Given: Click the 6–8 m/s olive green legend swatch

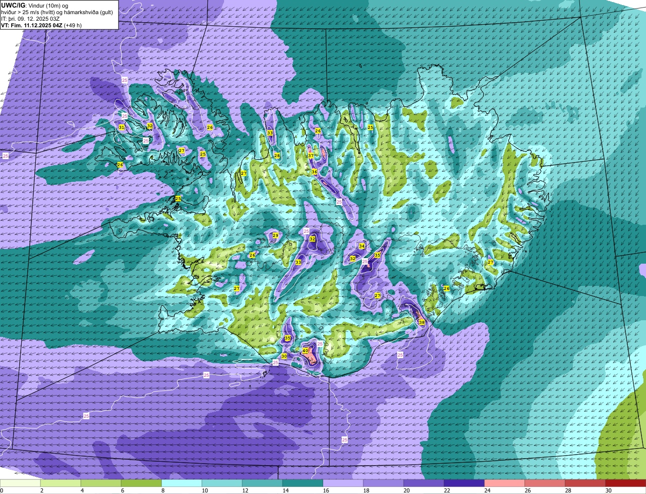Looking at the screenshot, I should (x=141, y=483).
